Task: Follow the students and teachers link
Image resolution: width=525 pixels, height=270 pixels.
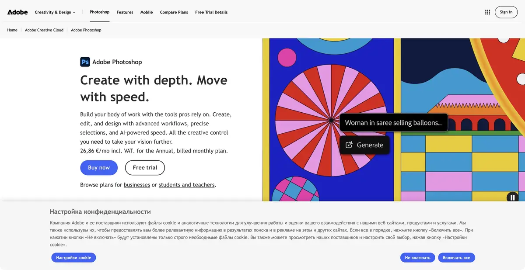Action: [186, 185]
